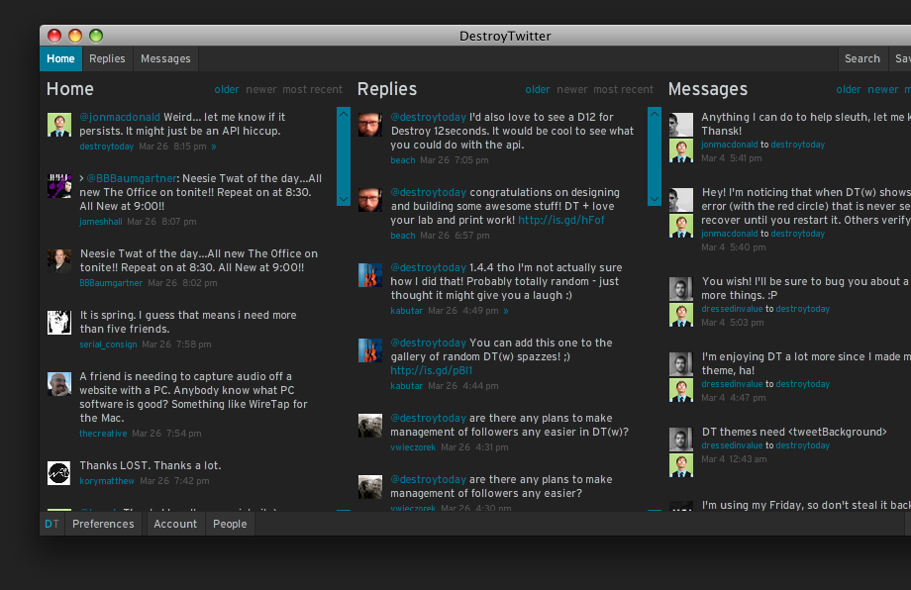This screenshot has height=590, width=911.
Task: Click Home column scroll-up arrow
Action: point(344,114)
